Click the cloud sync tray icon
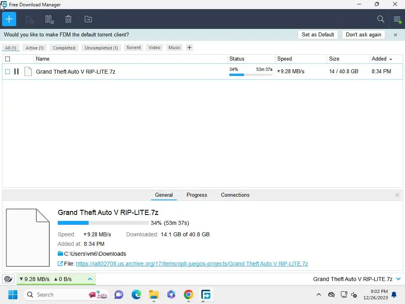405x304 pixels. point(331,294)
